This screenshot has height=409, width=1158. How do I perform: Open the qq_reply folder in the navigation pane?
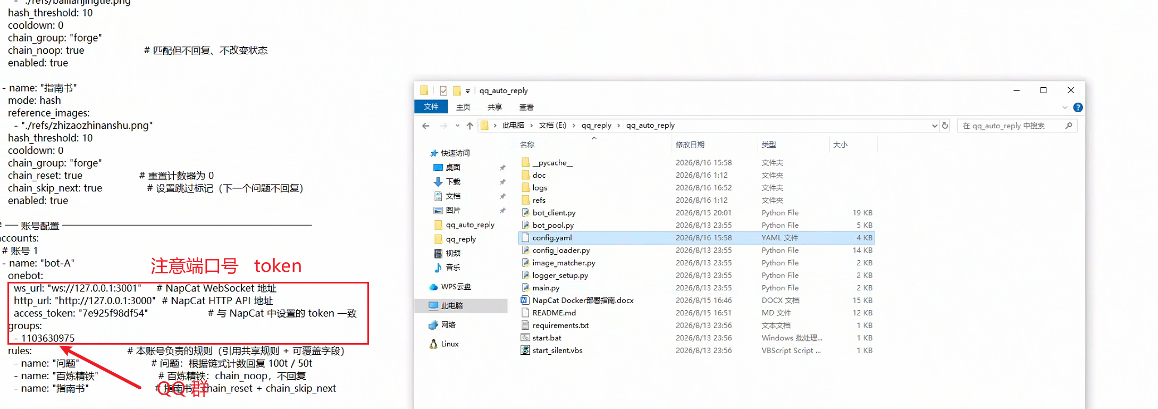click(460, 239)
